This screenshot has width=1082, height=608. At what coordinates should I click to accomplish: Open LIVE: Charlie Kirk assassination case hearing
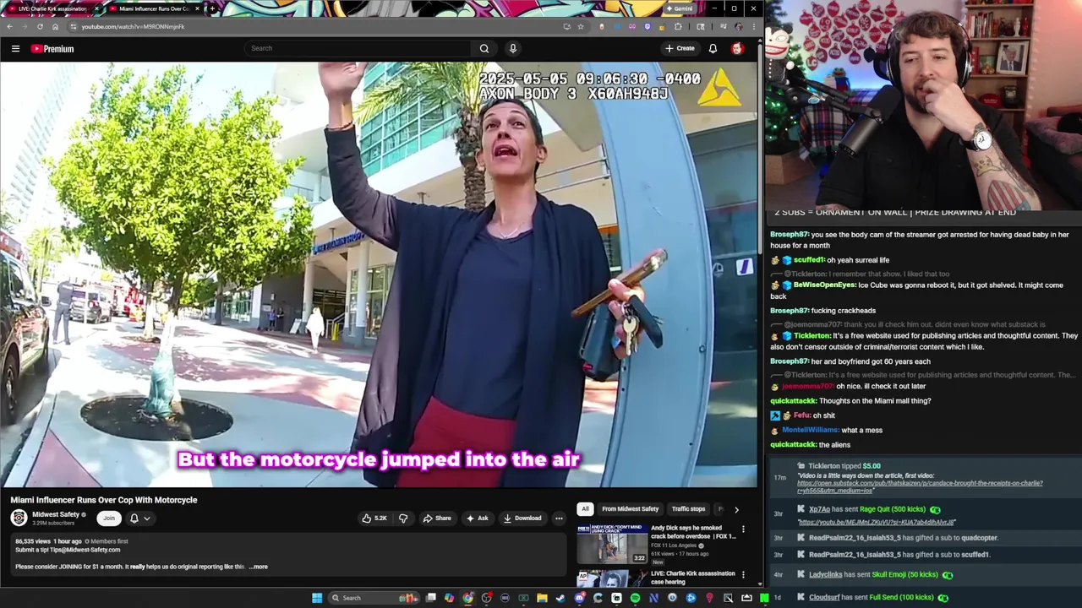point(691,578)
